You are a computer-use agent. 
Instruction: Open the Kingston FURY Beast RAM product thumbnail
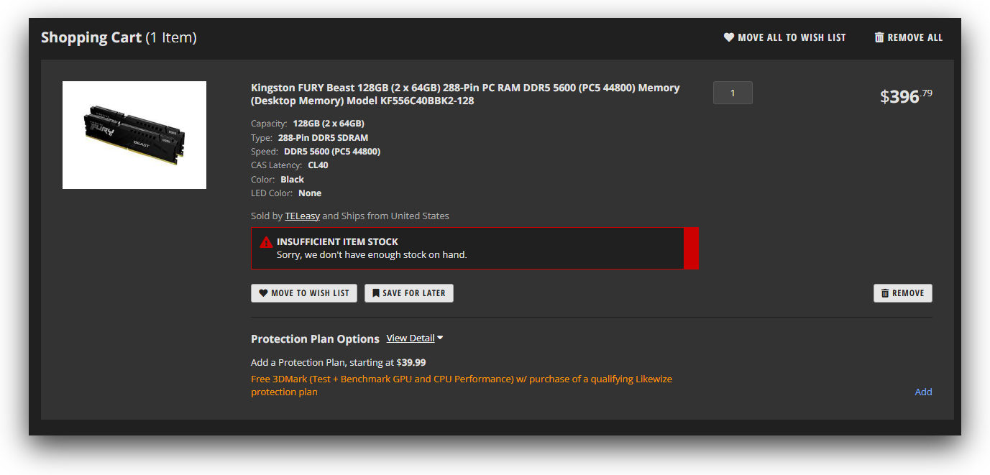(134, 135)
